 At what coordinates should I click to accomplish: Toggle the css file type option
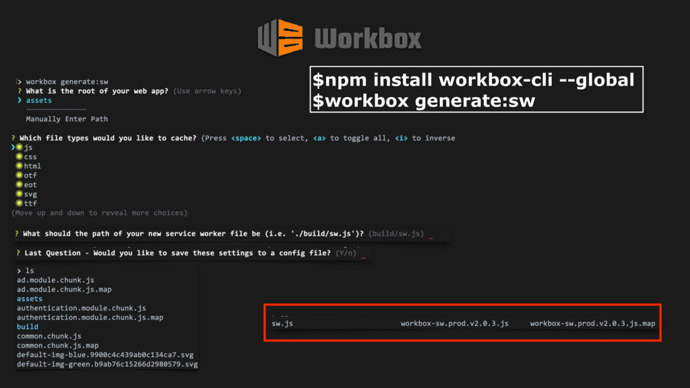[20, 156]
